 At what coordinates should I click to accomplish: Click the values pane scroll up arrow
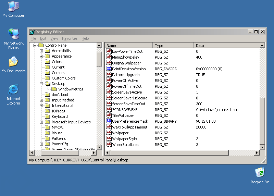point(262,45)
